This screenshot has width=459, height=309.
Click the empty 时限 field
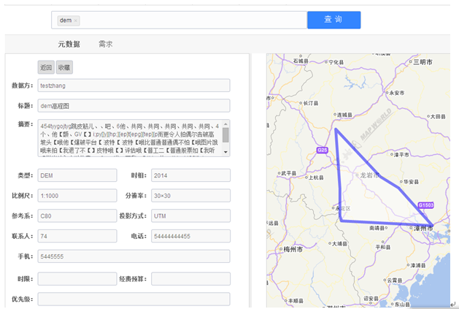[x=77, y=279]
